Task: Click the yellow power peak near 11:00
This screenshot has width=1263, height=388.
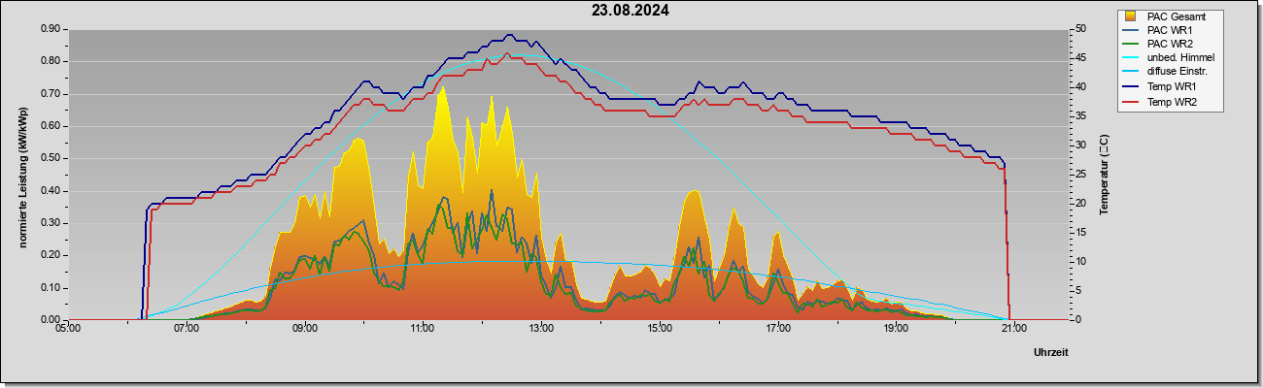Action: (442, 87)
